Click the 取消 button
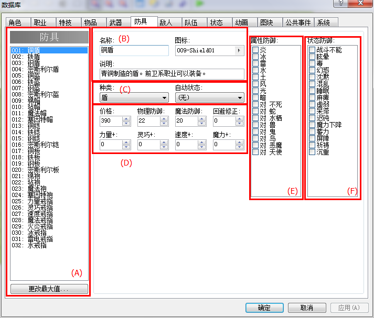Viewport: 374px width, 318px height. 307,308
